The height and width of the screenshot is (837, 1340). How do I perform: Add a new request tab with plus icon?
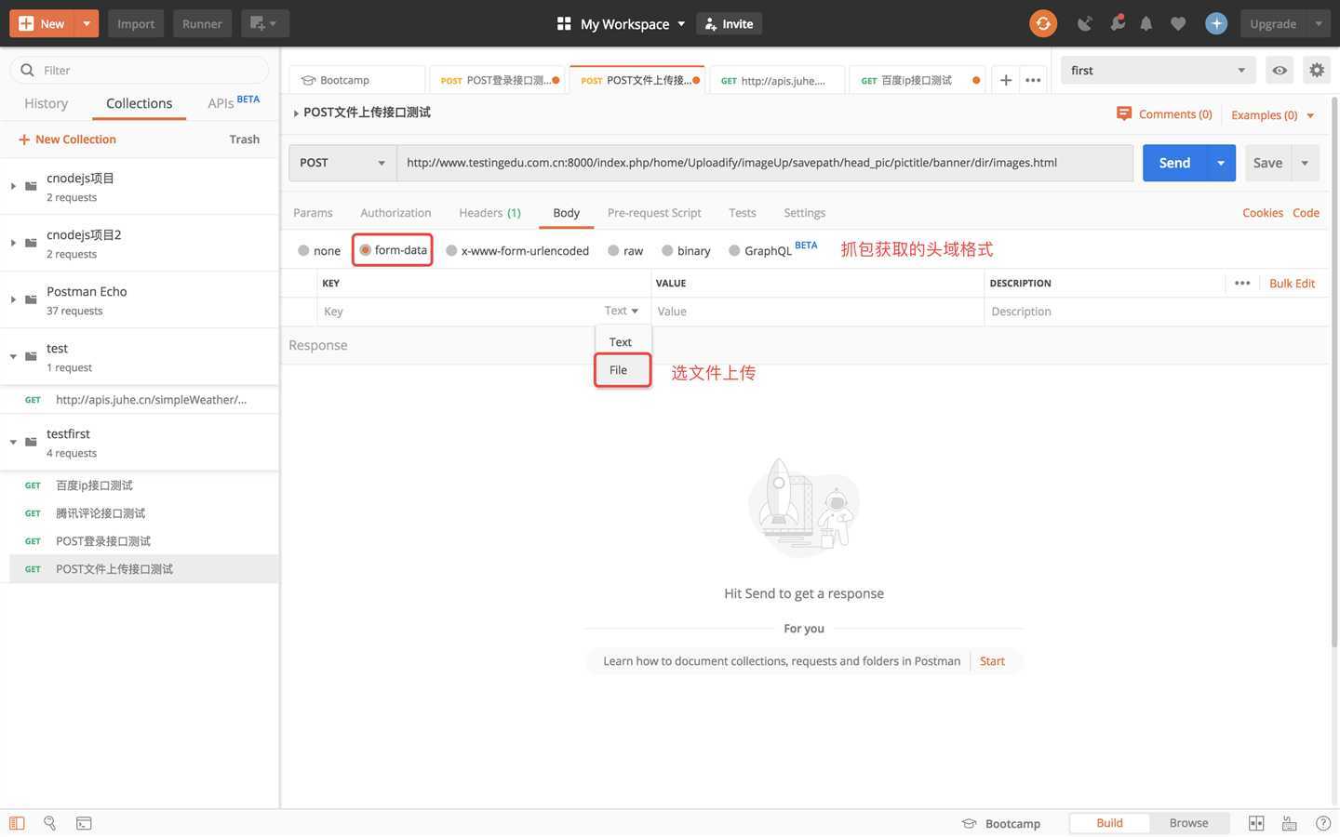[x=1006, y=80]
